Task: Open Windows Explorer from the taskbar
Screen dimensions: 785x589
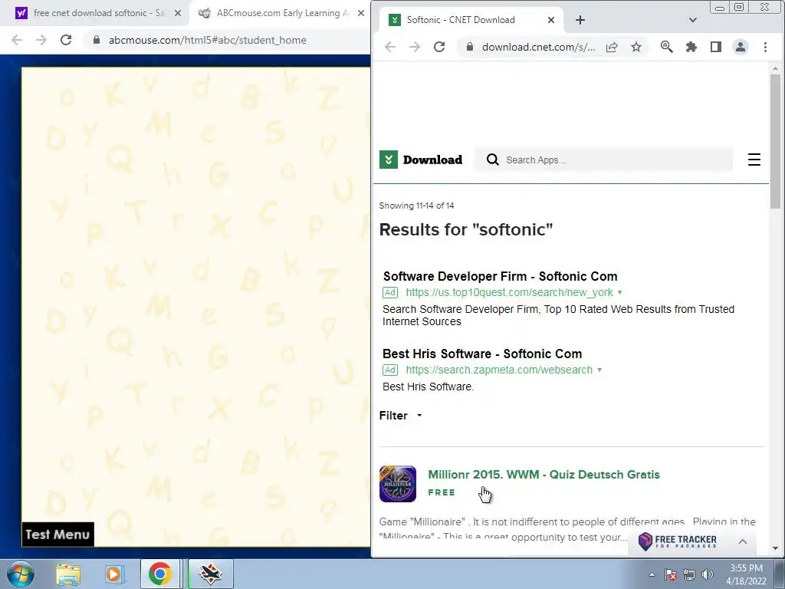Action: (68, 574)
